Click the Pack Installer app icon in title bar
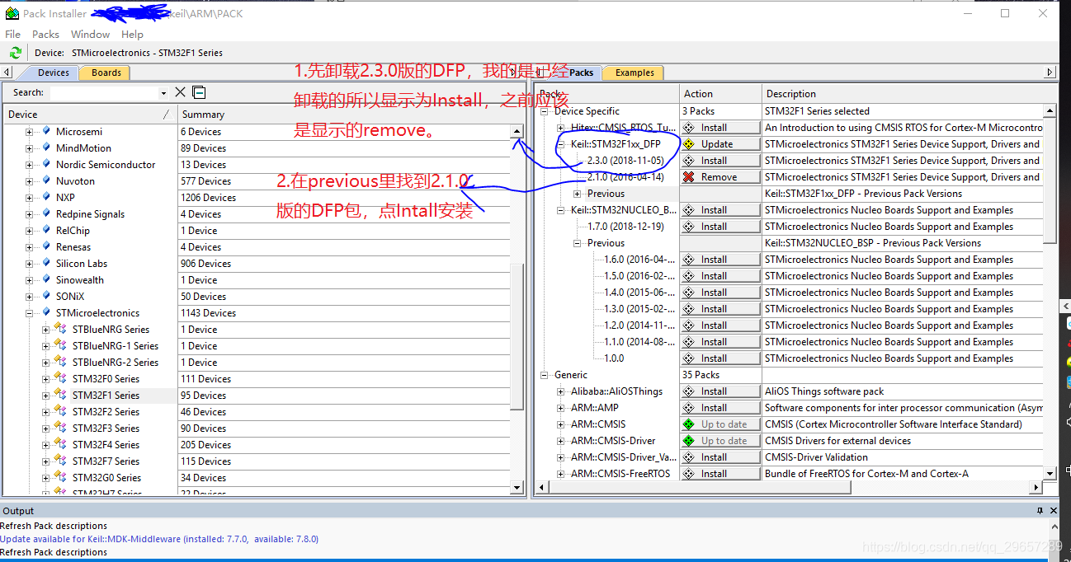The image size is (1071, 562). pos(12,13)
